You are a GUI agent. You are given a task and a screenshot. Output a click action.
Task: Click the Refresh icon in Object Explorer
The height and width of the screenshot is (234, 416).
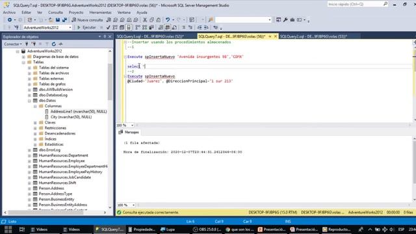click(54, 44)
